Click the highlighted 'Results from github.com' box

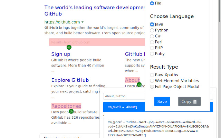pyautogui.click(x=97, y=42)
